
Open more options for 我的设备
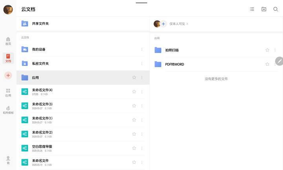(x=142, y=49)
